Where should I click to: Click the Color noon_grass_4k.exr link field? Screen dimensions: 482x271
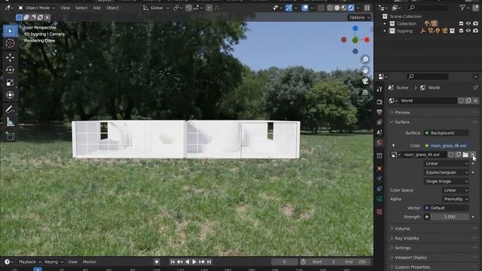click(x=447, y=145)
